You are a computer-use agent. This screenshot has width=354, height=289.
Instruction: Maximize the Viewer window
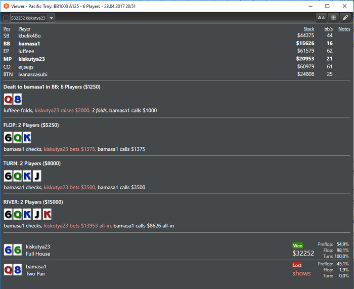327,6
